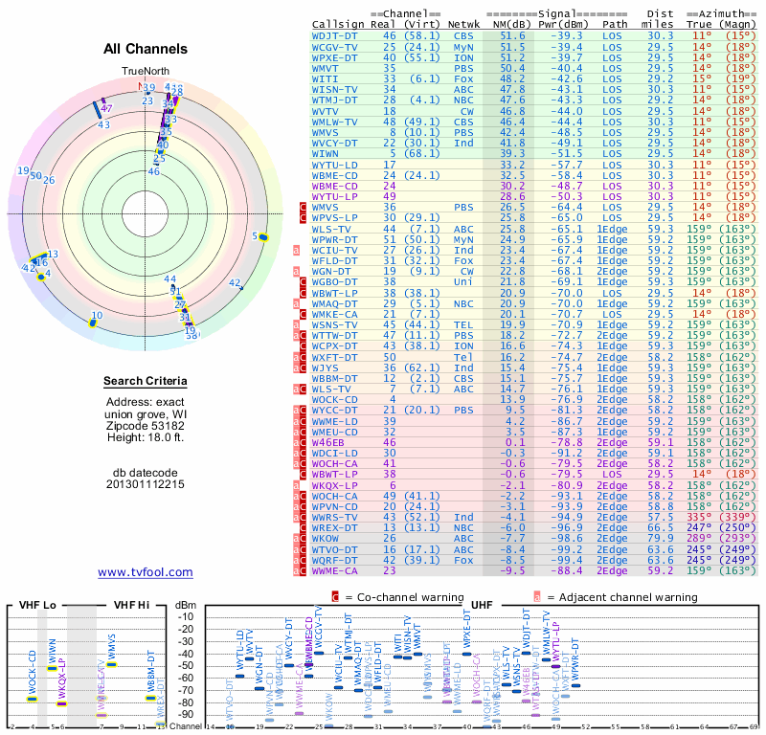Viewport: 766px width, 735px height.
Task: Click the adjacent-channel icon beside WGN-DT
Action: [296, 271]
